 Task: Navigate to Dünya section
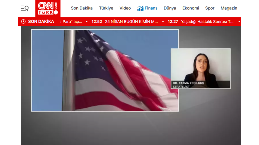(x=170, y=8)
